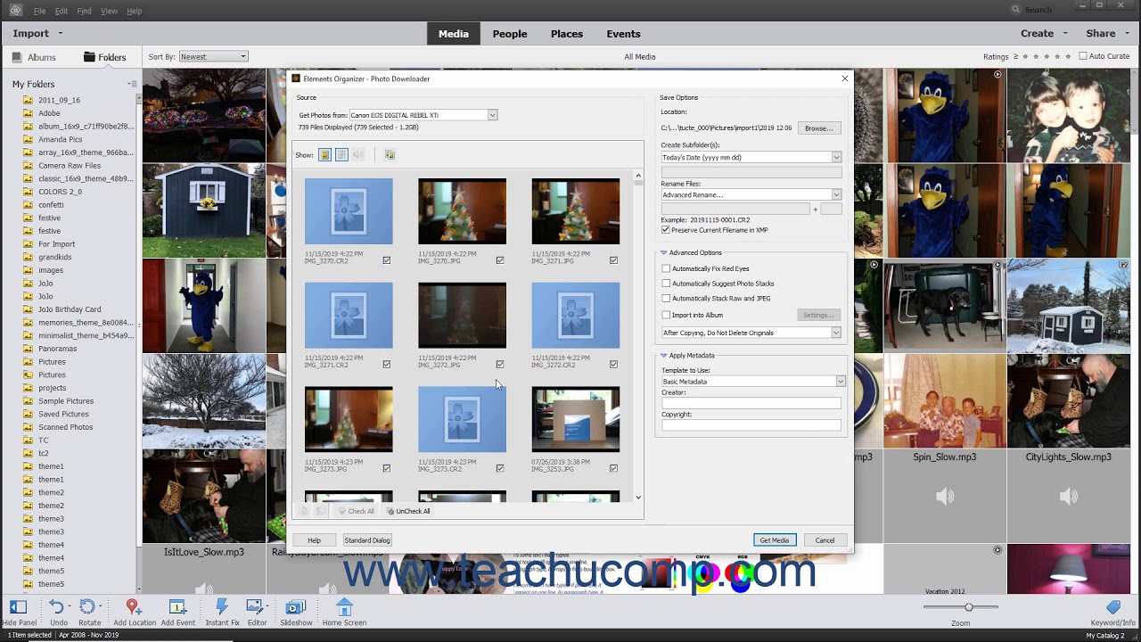Go to the Home Screen icon
This screenshot has height=642, width=1141.
[x=344, y=607]
